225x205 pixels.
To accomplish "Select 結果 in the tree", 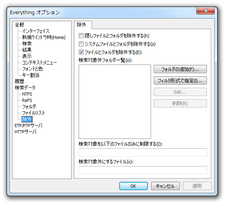I will coord(27,50).
